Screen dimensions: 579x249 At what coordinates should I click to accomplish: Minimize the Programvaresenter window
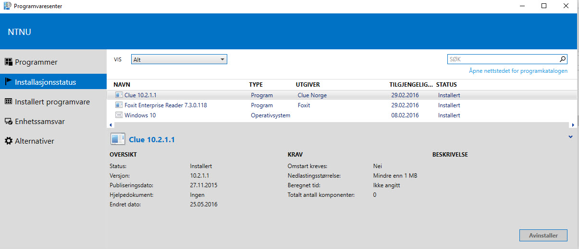click(522, 6)
